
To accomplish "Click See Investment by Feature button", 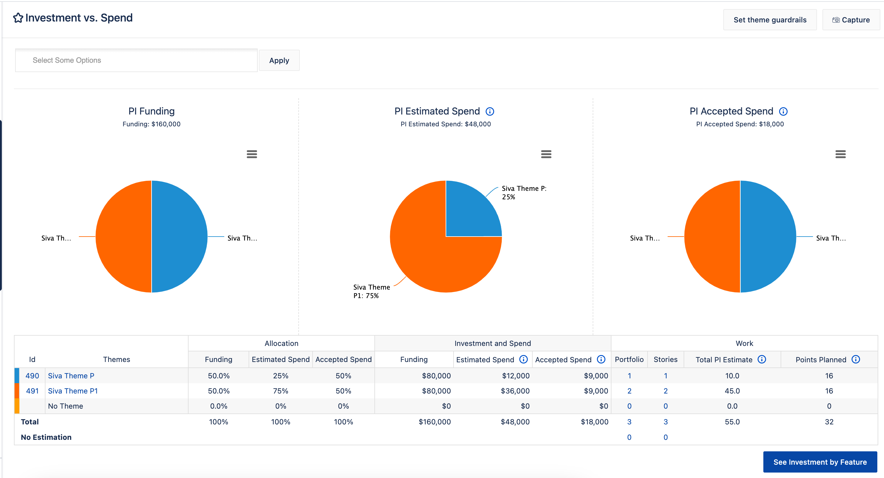I will tap(819, 462).
